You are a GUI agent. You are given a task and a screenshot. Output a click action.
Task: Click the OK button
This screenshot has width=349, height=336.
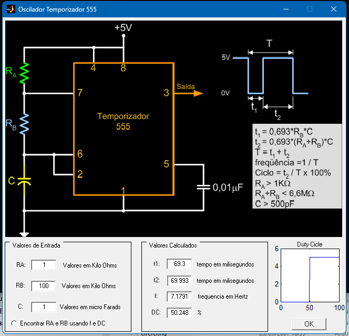(309, 324)
